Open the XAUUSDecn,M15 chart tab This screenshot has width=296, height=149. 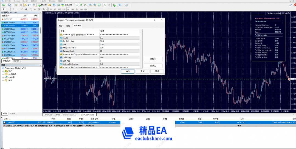52,115
